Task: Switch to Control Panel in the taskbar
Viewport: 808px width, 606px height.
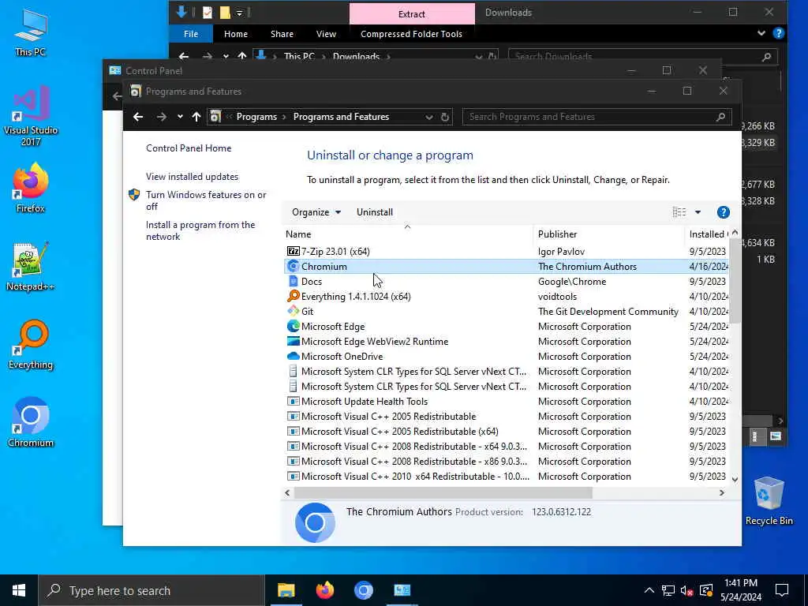Action: coord(402,590)
